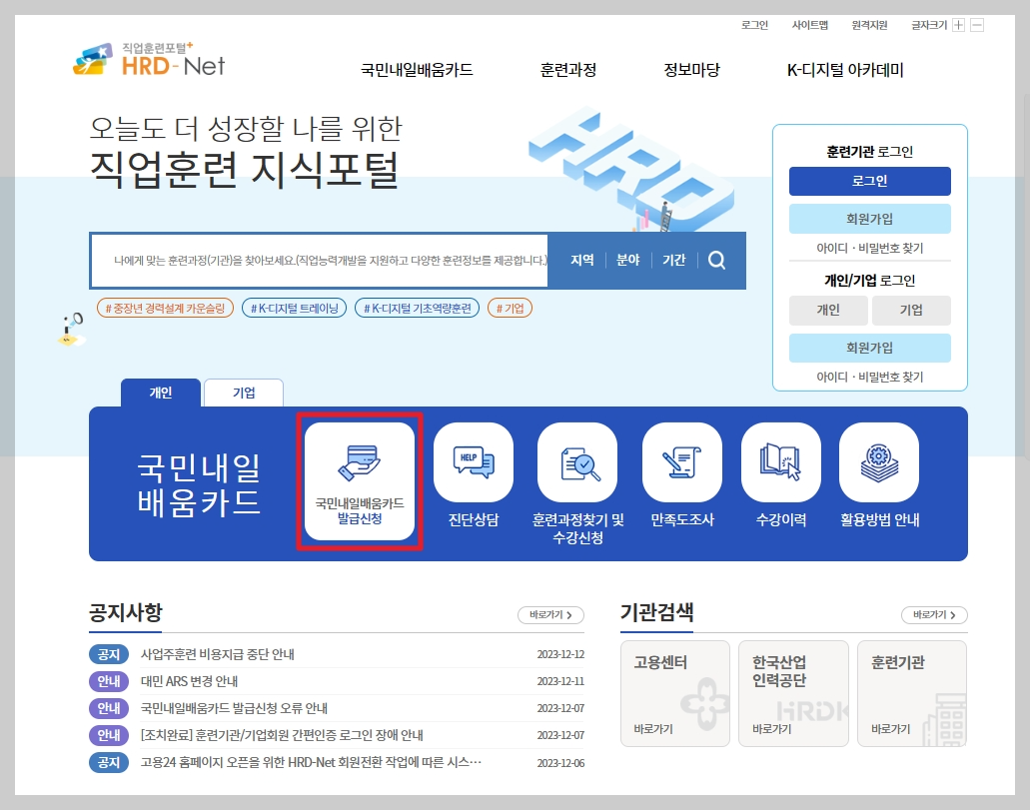Screen dimensions: 1030x810
Task: Click the HRD-Net logo
Action: point(149,60)
